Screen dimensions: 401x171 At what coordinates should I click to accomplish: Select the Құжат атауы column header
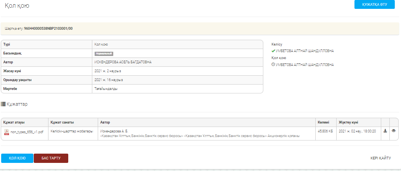coord(14,122)
